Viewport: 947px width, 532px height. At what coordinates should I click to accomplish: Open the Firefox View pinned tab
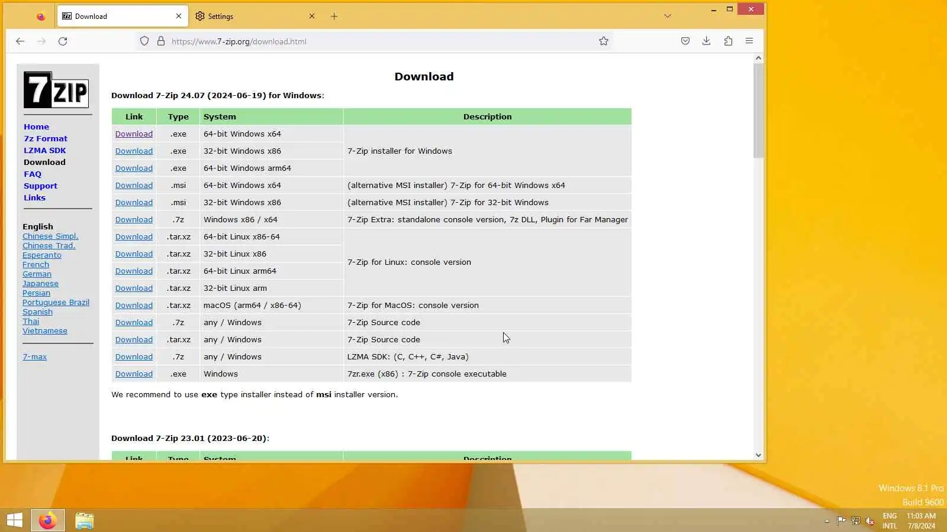(40, 17)
